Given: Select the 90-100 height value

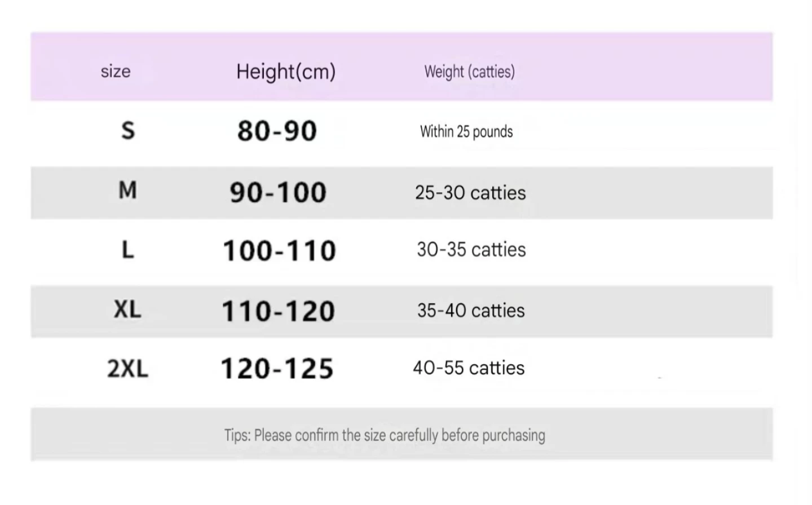Looking at the screenshot, I should tap(278, 193).
